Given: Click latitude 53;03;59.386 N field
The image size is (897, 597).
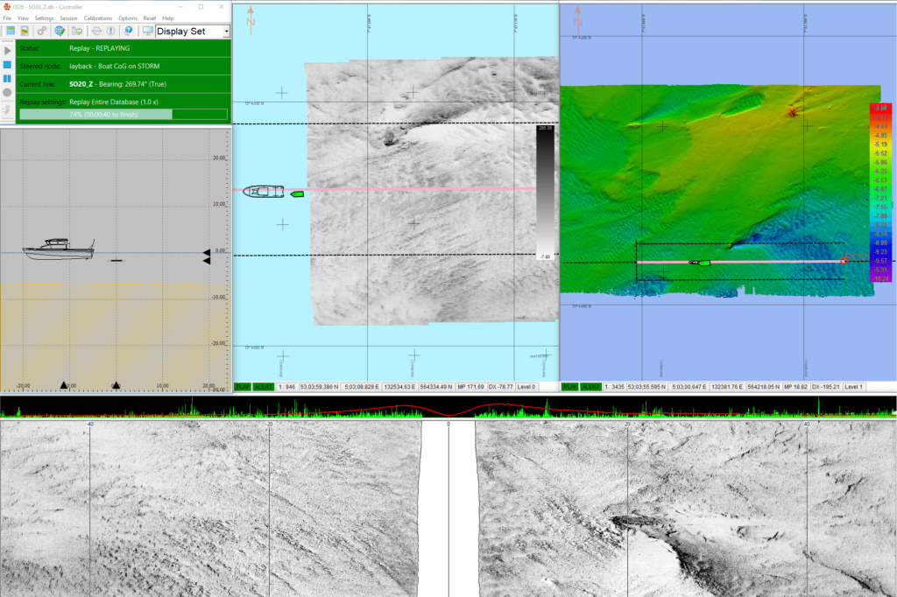Looking at the screenshot, I should pos(319,387).
